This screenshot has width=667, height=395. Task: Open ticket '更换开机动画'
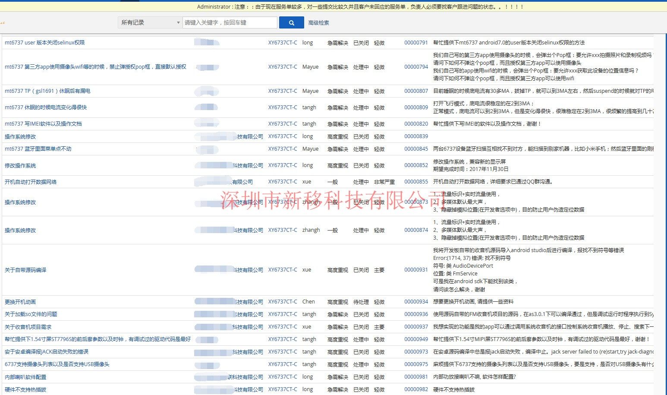[20, 302]
